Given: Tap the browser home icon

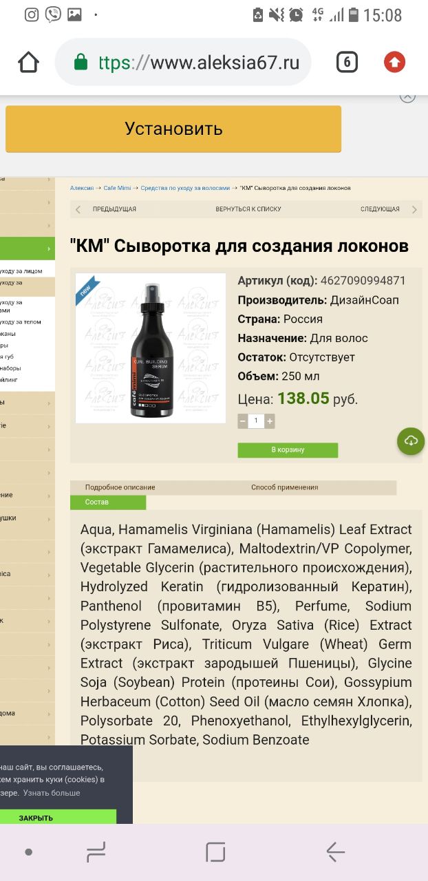Looking at the screenshot, I should [28, 63].
